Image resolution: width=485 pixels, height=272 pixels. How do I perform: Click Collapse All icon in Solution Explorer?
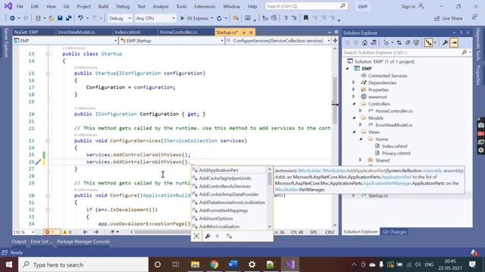pyautogui.click(x=408, y=43)
